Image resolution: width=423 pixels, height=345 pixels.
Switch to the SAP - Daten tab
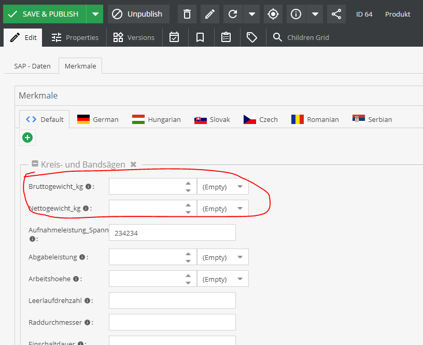(32, 66)
